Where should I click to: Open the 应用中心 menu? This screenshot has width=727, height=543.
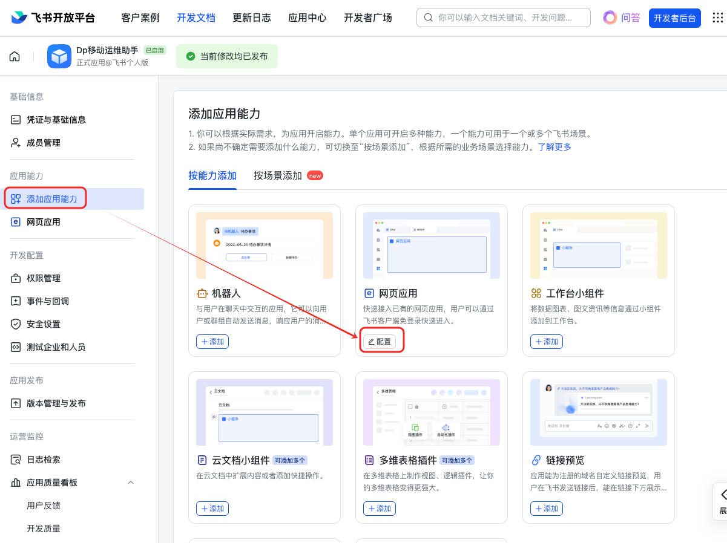(x=308, y=18)
